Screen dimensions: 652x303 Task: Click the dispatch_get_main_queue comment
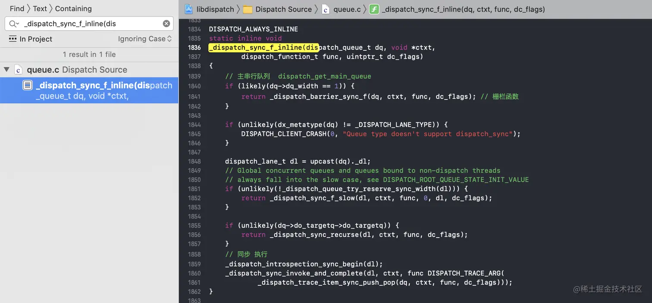point(324,76)
